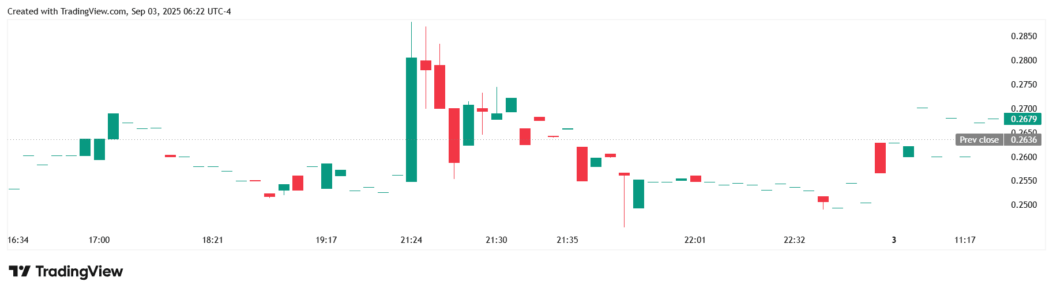Click the 21:24 time axis label

(x=411, y=240)
